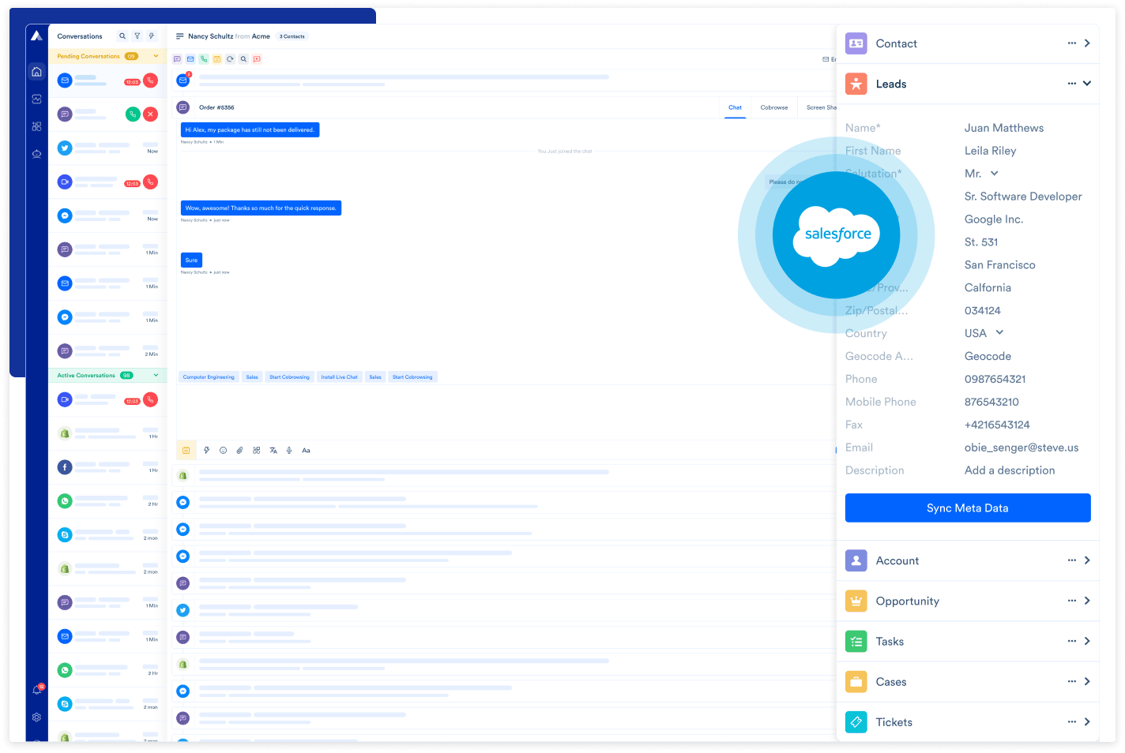The width and height of the screenshot is (1125, 753).
Task: Open the Facebook conversation in active list
Action: 107,467
